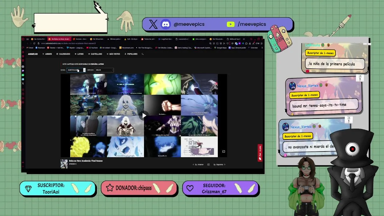This screenshot has height=216, width=384.
Task: Open the Populares section
Action: tap(131, 54)
